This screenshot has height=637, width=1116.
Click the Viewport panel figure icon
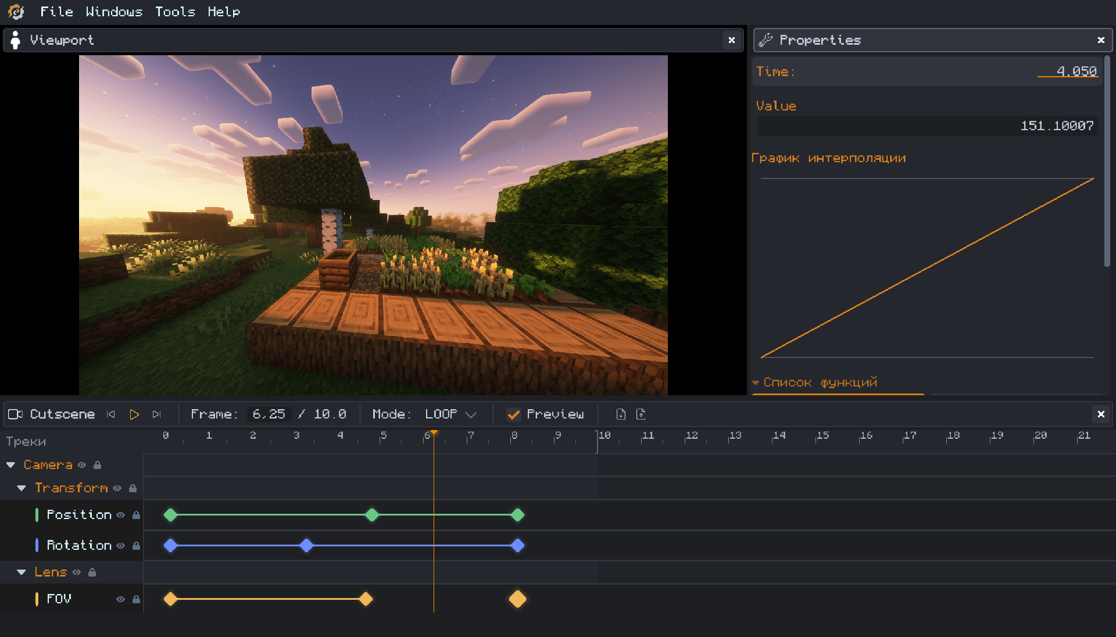(x=16, y=40)
